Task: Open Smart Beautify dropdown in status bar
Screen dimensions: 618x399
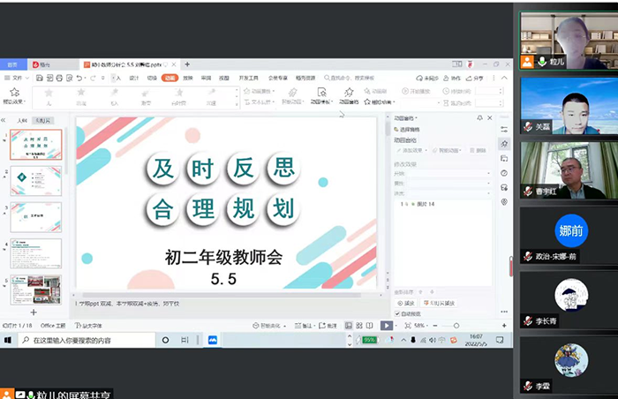Action: (x=269, y=326)
